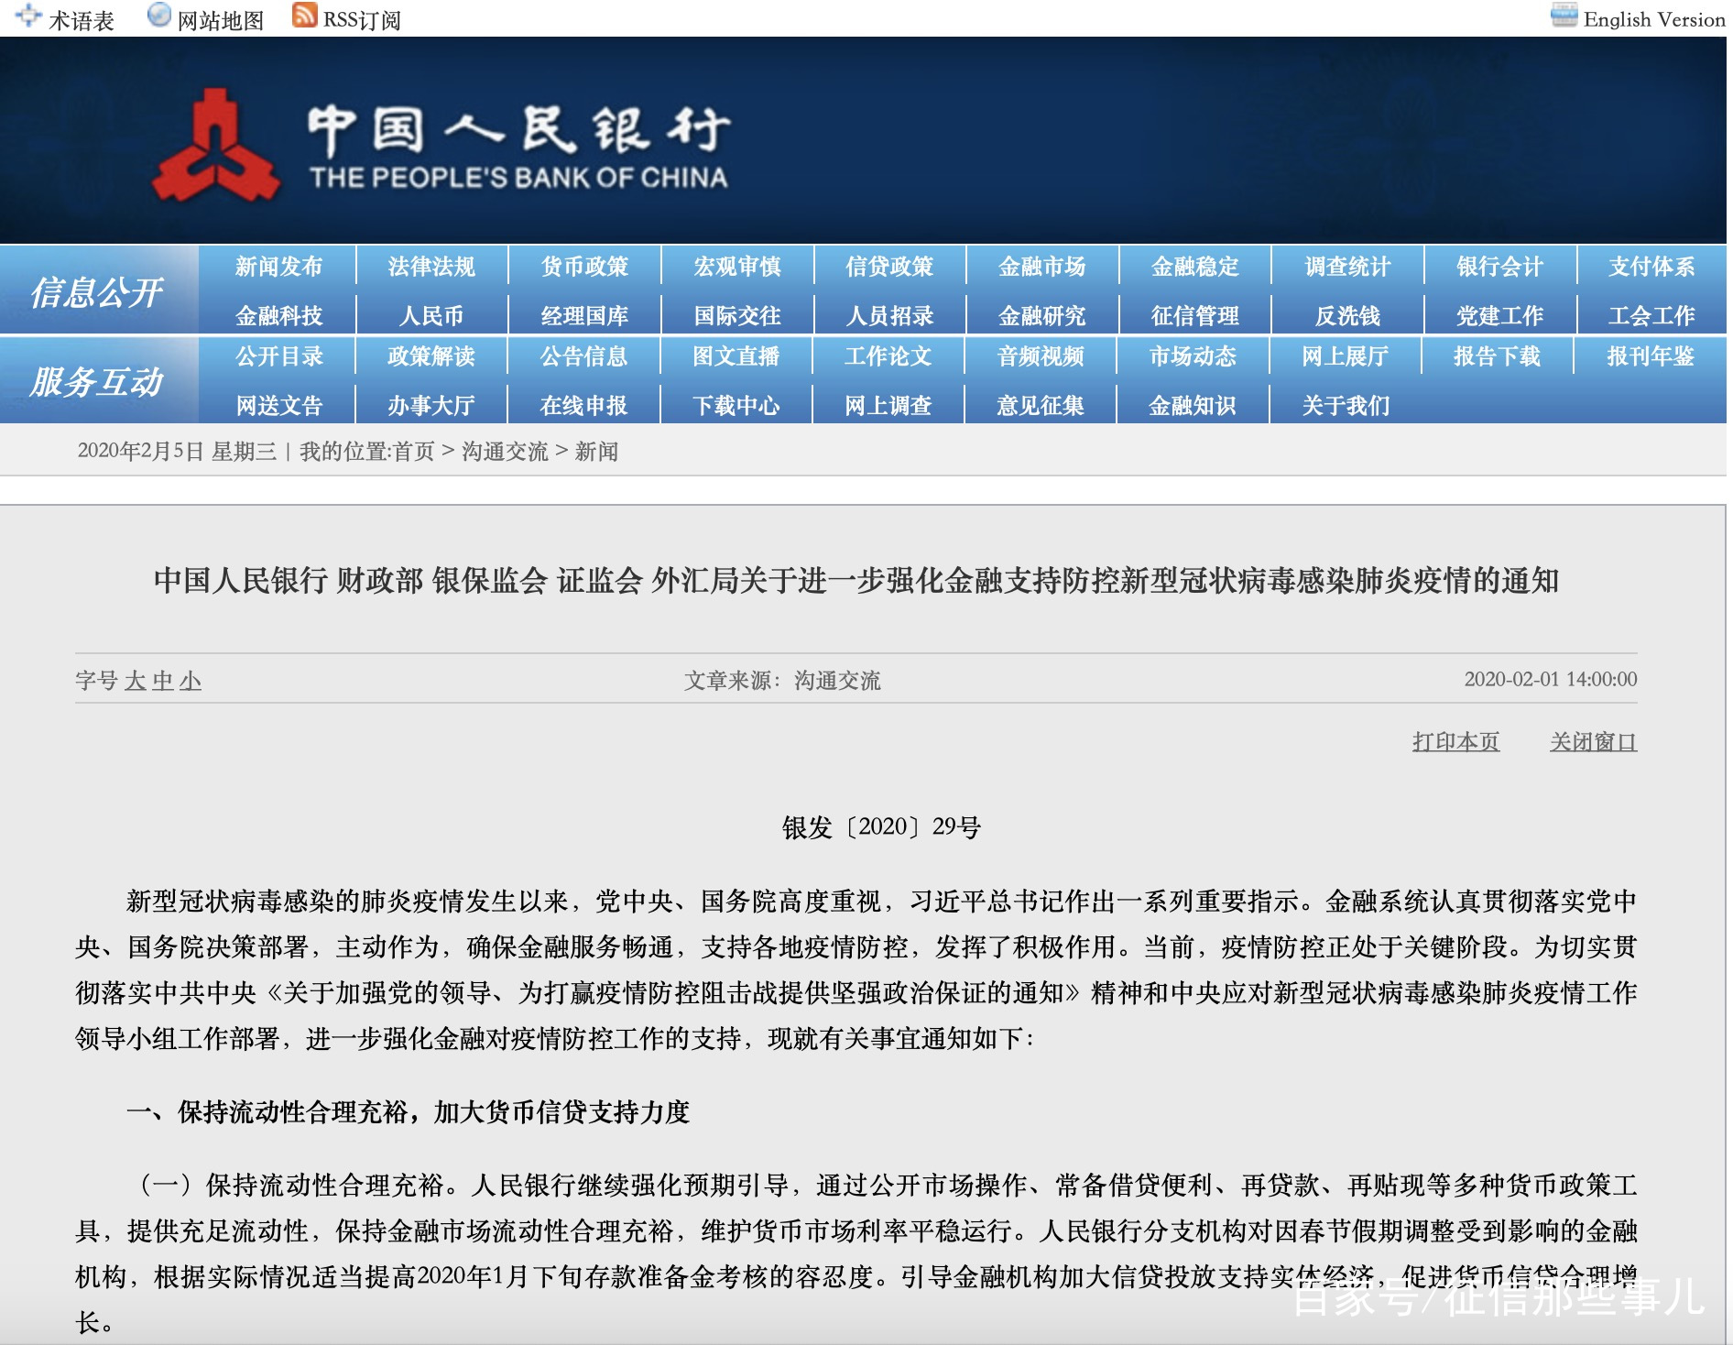Click the 术语表 glossary icon
Screen dimensions: 1733x1345
pyautogui.click(x=28, y=16)
